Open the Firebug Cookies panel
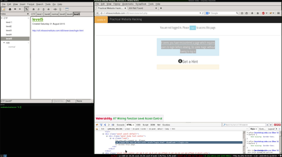This screenshot has height=157, width=282. point(166,125)
